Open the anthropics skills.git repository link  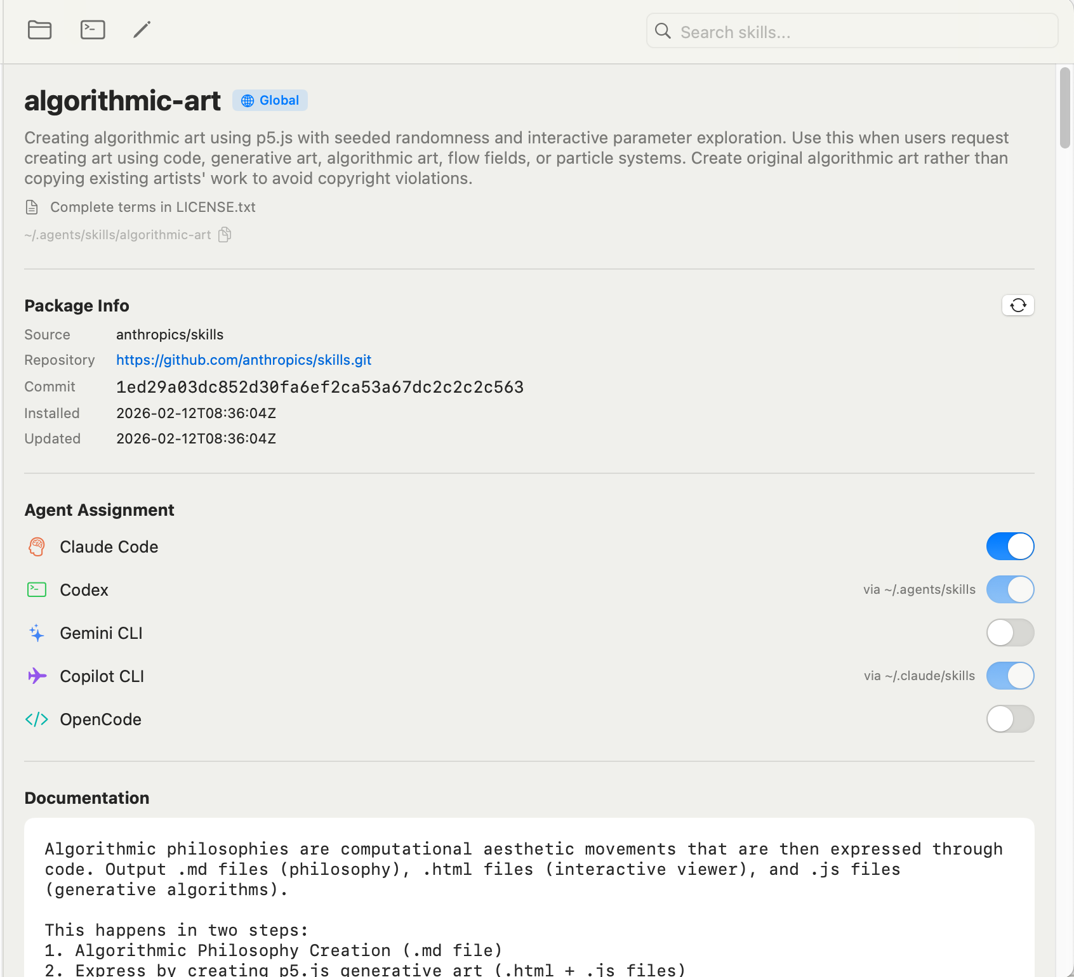click(244, 360)
